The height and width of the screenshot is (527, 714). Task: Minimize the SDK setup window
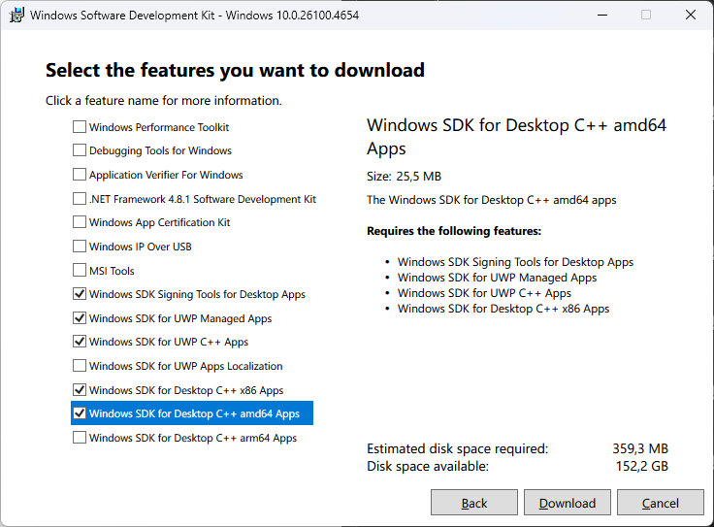pyautogui.click(x=602, y=15)
